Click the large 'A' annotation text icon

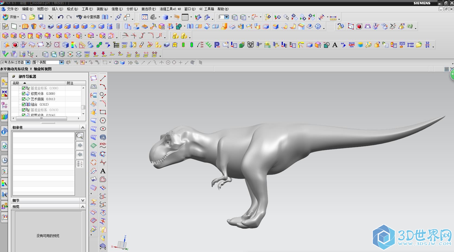click(x=335, y=45)
